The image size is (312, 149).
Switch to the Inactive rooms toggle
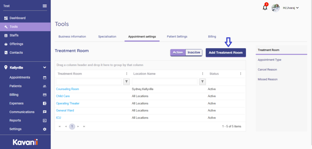click(194, 52)
